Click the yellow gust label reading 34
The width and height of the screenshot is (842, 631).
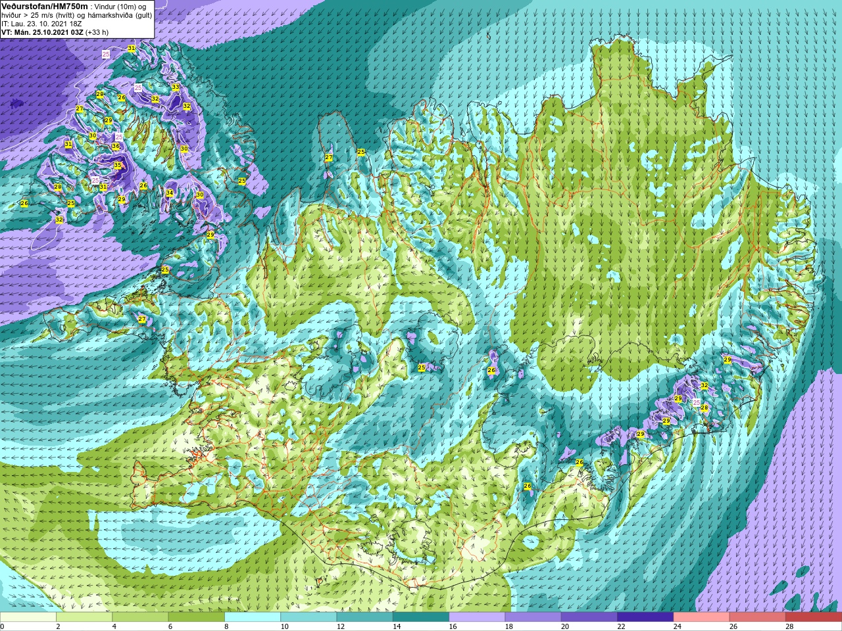(170, 193)
